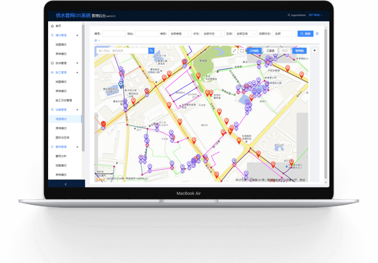The image size is (378, 263).
Task: Open 管网分析 in the sidebar
Action: click(x=61, y=156)
